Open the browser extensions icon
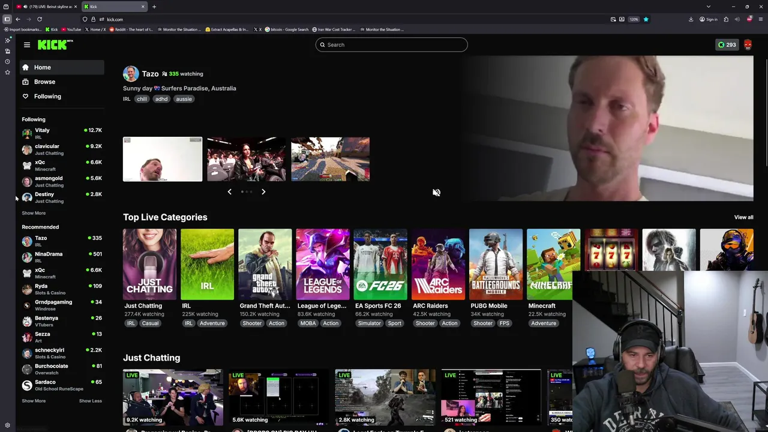The image size is (768, 432). pyautogui.click(x=726, y=19)
